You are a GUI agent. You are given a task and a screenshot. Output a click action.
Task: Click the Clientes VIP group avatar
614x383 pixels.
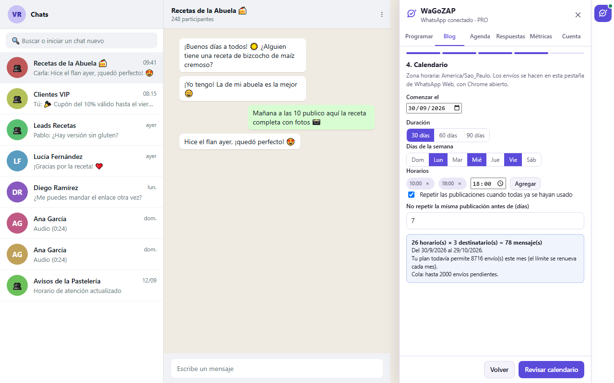(x=17, y=99)
